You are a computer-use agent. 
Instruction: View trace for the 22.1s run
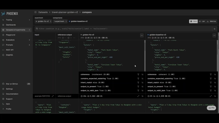tap(215, 96)
